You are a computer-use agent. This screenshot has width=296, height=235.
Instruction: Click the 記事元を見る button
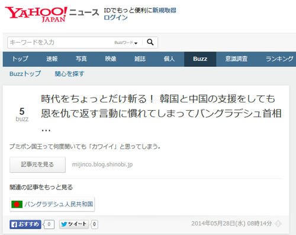pyautogui.click(x=37, y=165)
